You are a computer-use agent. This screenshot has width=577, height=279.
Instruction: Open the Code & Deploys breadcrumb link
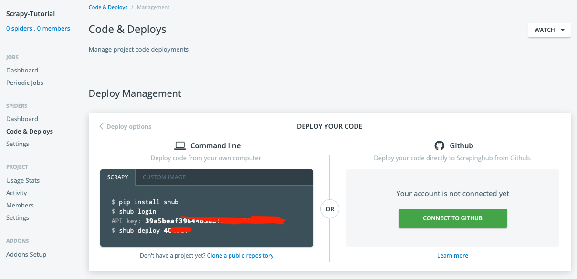tap(108, 7)
